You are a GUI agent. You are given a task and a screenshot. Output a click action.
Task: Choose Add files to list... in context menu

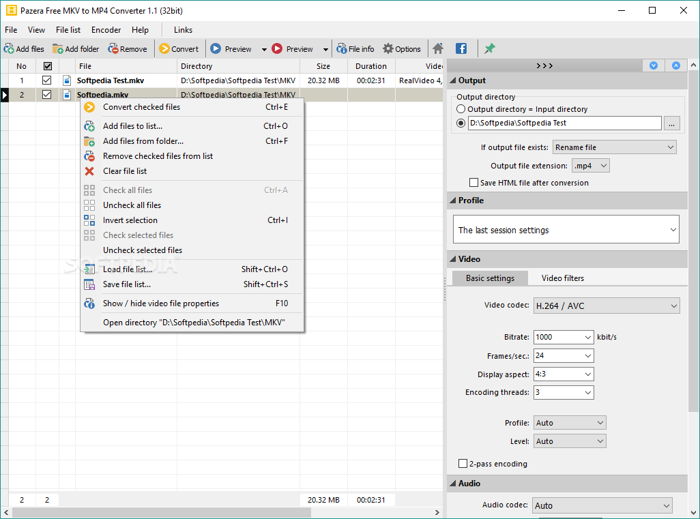[192, 126]
